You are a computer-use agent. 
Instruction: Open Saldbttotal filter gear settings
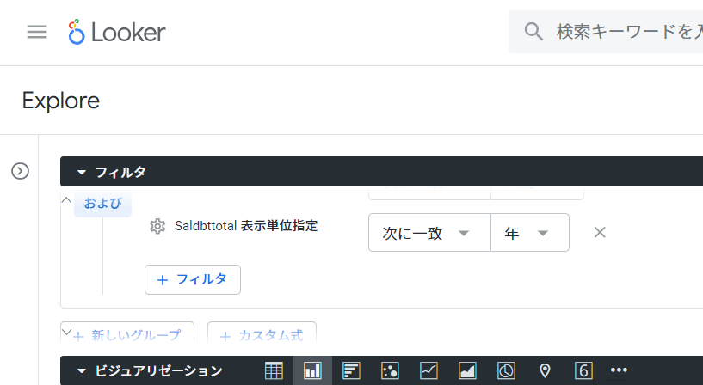pyautogui.click(x=157, y=226)
